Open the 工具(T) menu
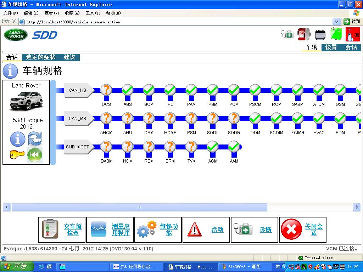 pos(93,13)
